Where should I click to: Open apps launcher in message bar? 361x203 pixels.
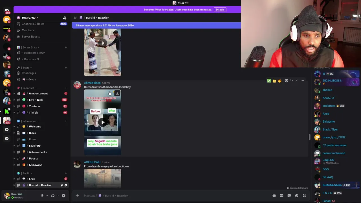tap(304, 196)
